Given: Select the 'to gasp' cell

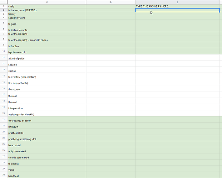Looking at the screenshot, I should (47, 23).
